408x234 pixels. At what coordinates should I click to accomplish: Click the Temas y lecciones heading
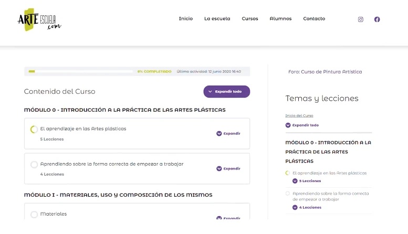[322, 98]
